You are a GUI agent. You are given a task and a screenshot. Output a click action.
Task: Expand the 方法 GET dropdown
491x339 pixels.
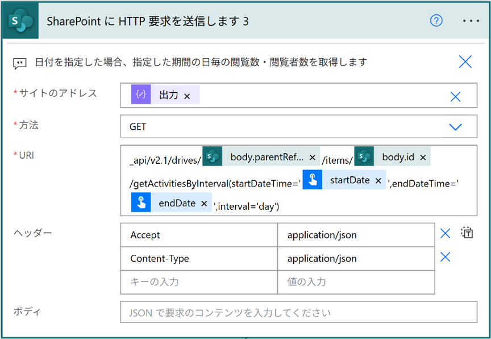click(x=455, y=127)
